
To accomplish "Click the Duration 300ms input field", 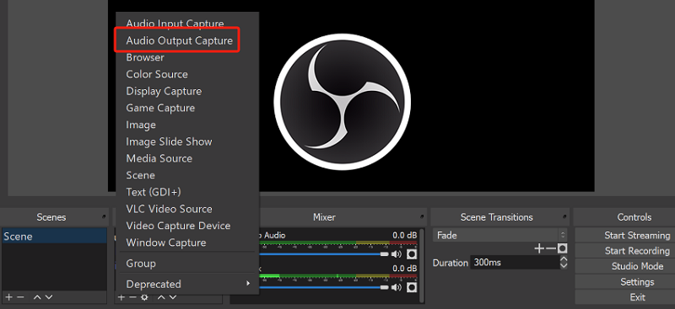I will point(516,262).
